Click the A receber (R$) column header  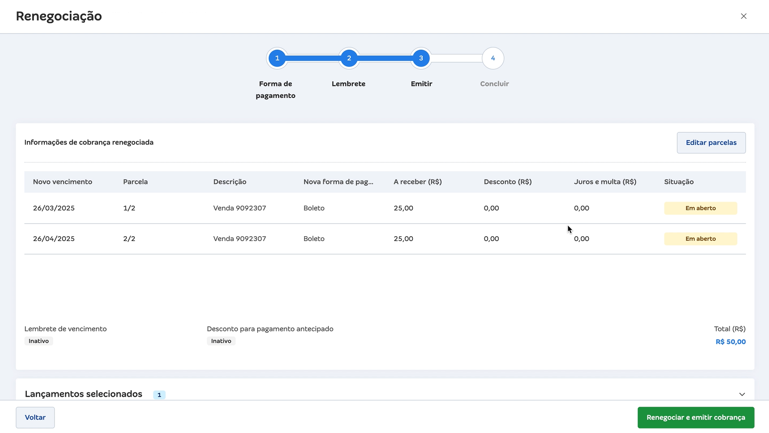click(417, 182)
